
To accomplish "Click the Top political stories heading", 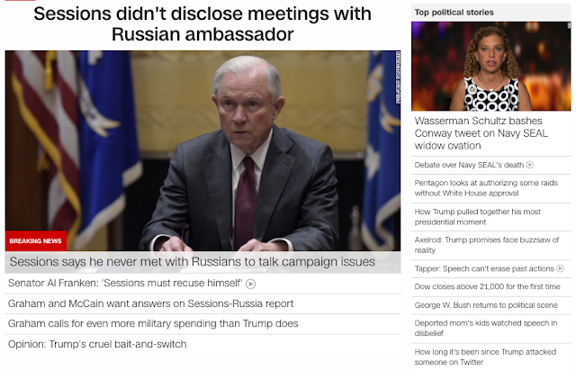I will 454,13.
